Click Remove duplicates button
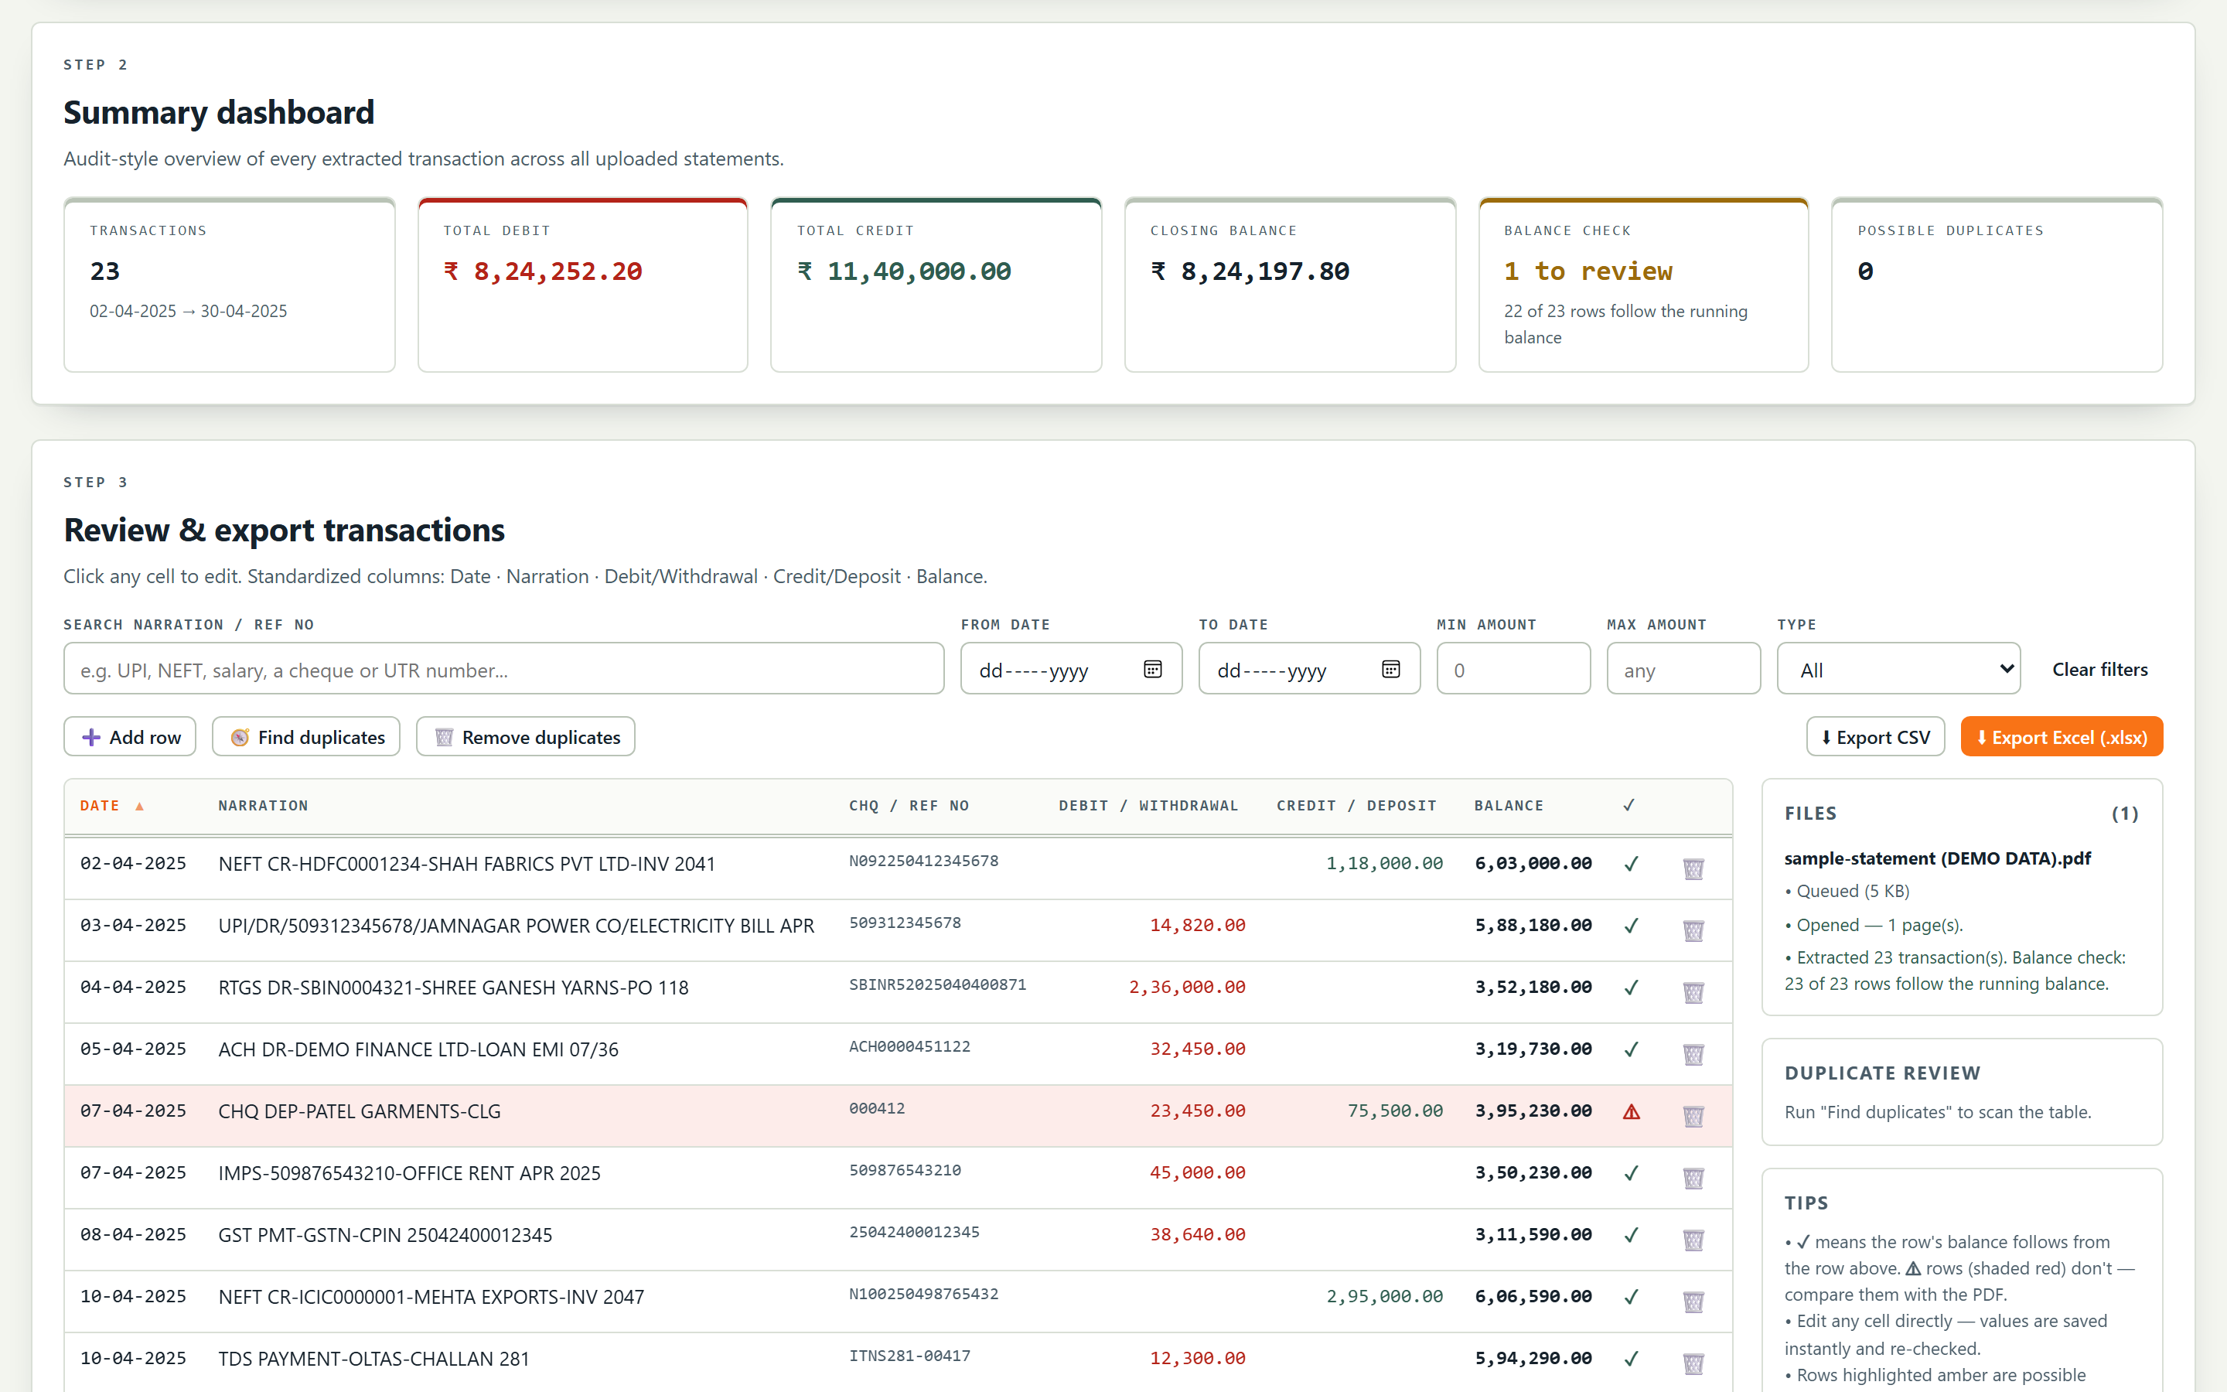Viewport: 2227px width, 1392px height. pyautogui.click(x=526, y=738)
